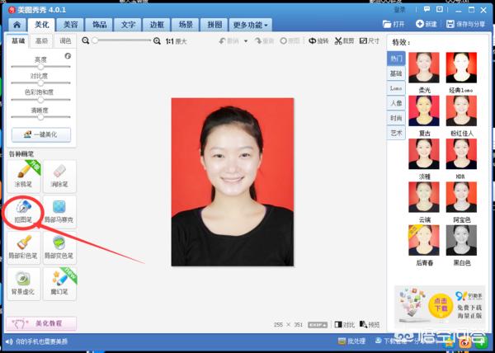Open the 尺寸 resize tool

click(x=370, y=41)
